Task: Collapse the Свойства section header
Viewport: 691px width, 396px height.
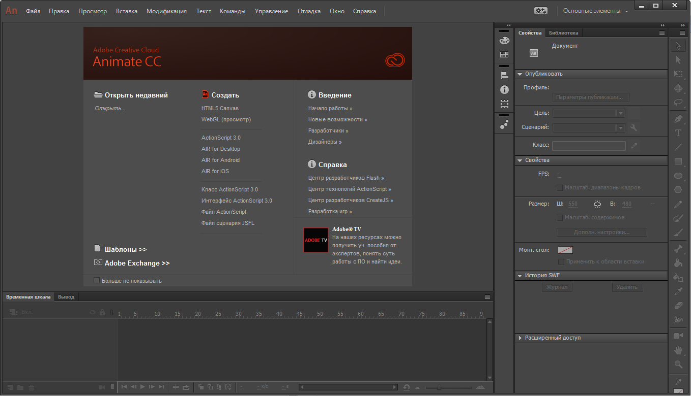Action: (520, 160)
